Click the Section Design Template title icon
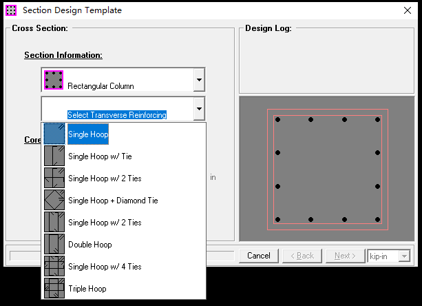Viewport: 422px width, 306px height. [x=11, y=10]
